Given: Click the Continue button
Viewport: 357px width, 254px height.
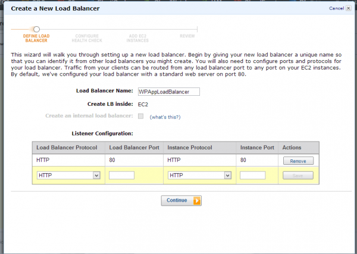Looking at the screenshot, I should pyautogui.click(x=181, y=200).
